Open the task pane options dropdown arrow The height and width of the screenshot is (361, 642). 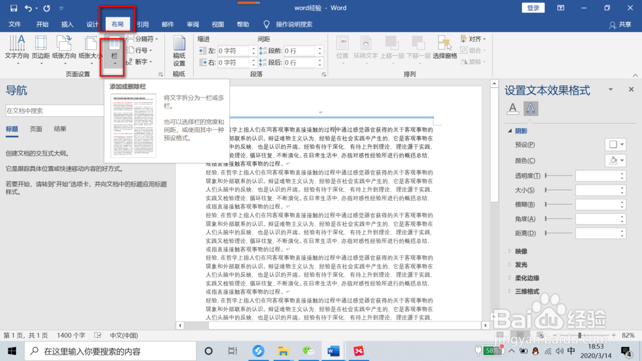(611, 89)
